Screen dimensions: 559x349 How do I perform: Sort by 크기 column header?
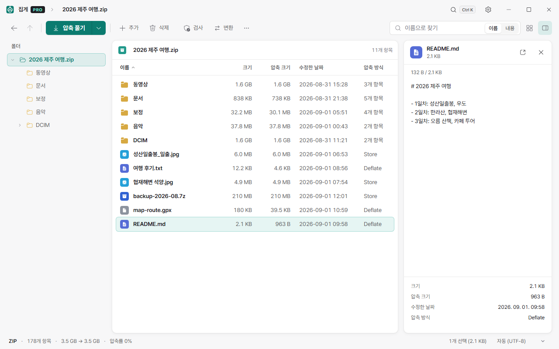(247, 68)
